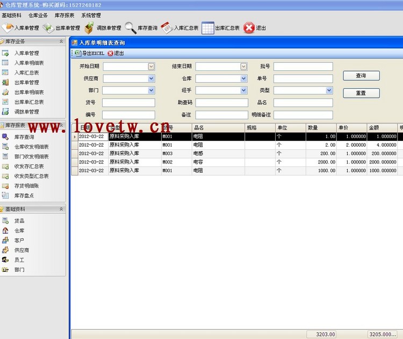This screenshot has height=339, width=403.
Task: Click the red 退出 icon in main toolbar
Action: pos(249,28)
